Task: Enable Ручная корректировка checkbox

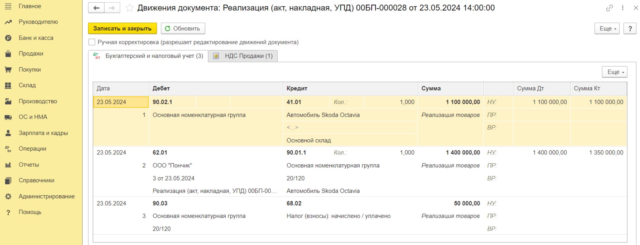Action: click(x=92, y=42)
